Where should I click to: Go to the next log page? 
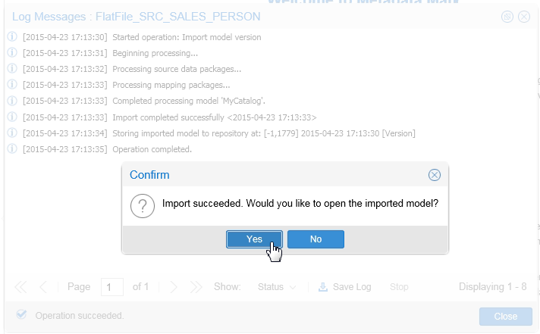(174, 287)
